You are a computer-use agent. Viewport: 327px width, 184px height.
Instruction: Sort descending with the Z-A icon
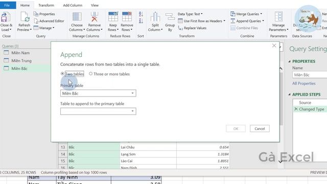point(141,21)
